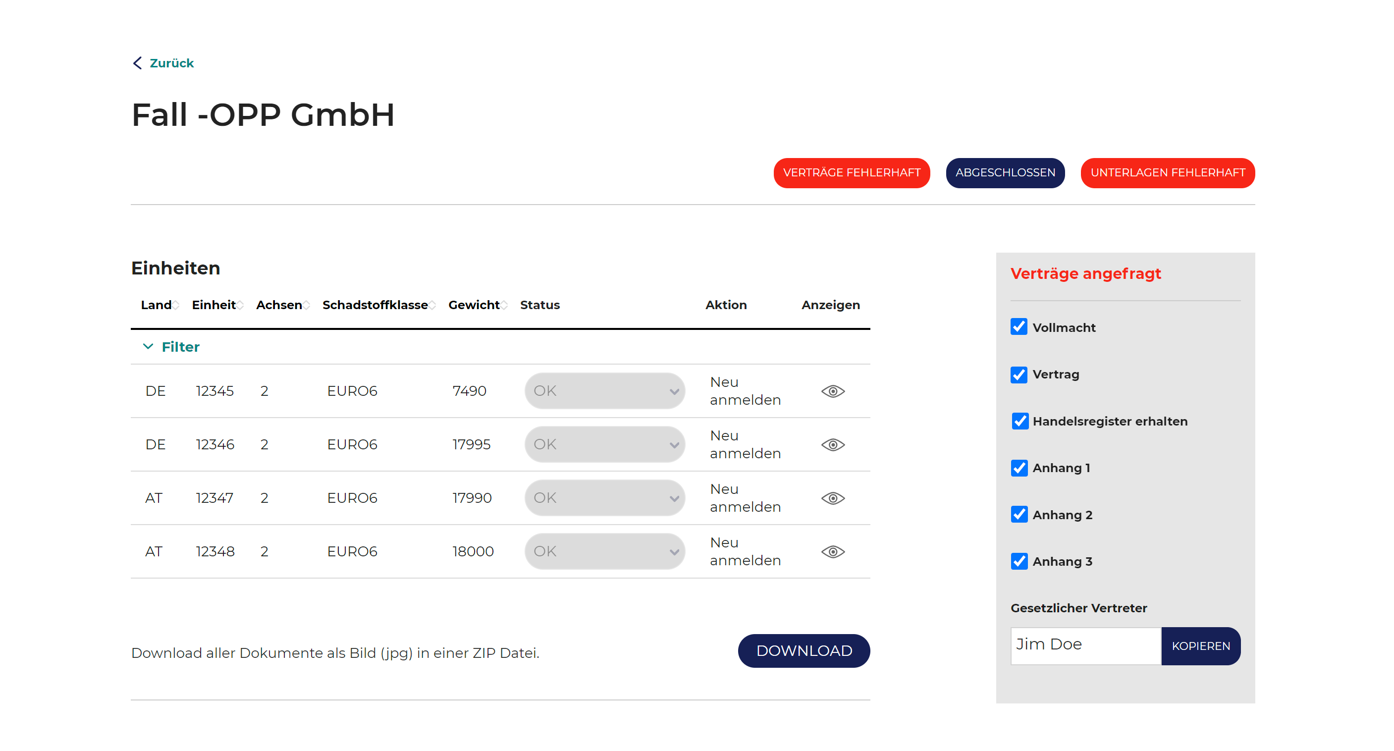Toggle the Anhang 3 checkbox
Viewport: 1394px width, 751px height.
point(1019,561)
